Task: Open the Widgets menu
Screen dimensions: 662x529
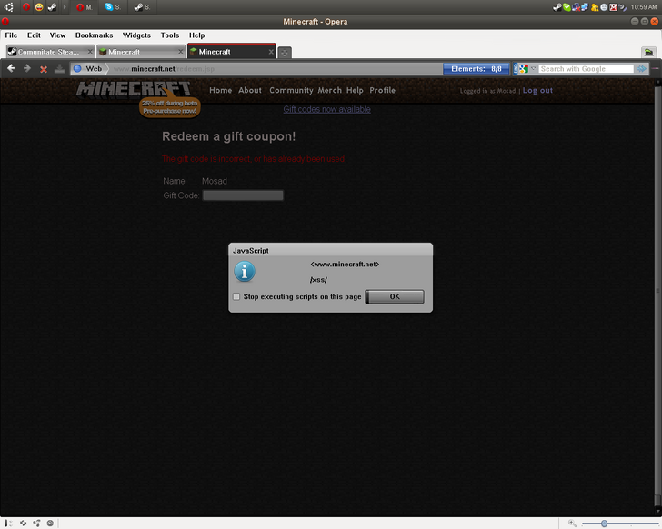Action: tap(136, 35)
